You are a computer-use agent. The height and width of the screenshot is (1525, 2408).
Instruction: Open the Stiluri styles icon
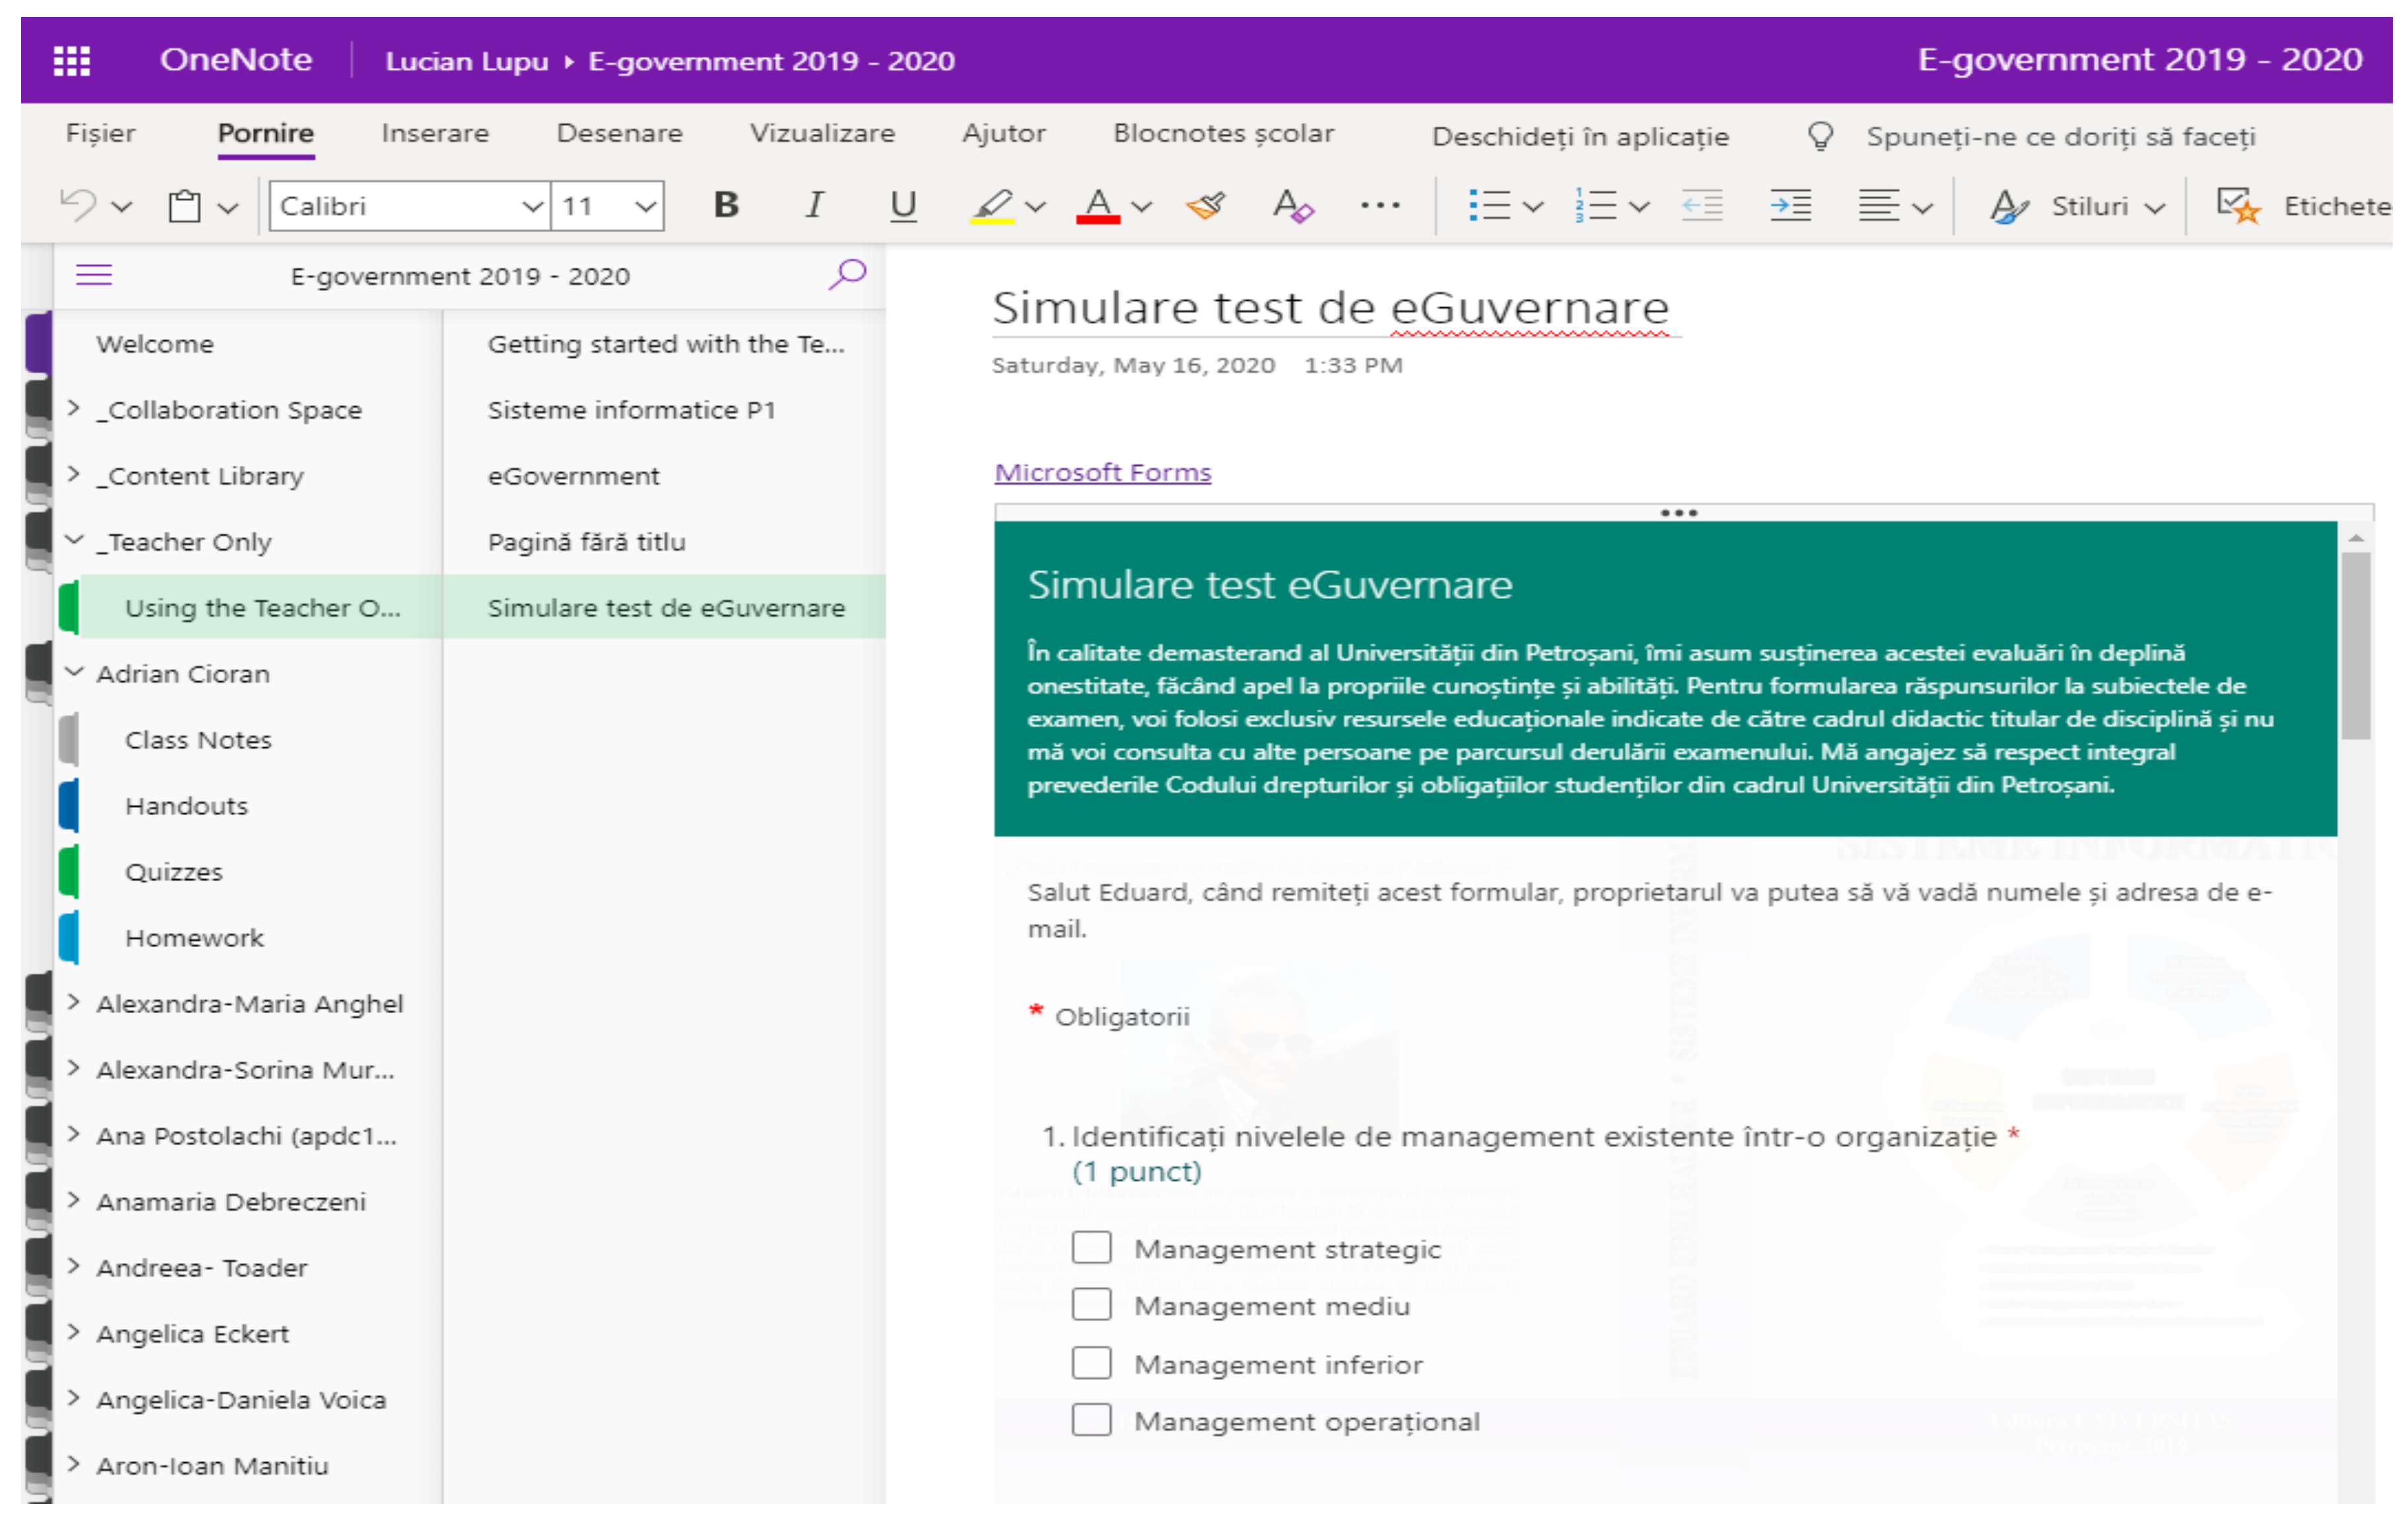[2009, 207]
